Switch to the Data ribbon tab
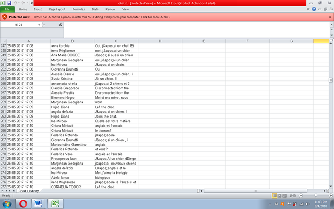This screenshot has height=209, width=334. tap(95, 9)
